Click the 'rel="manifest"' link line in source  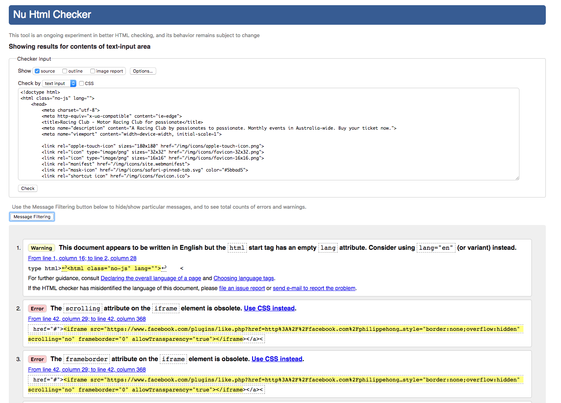(116, 164)
